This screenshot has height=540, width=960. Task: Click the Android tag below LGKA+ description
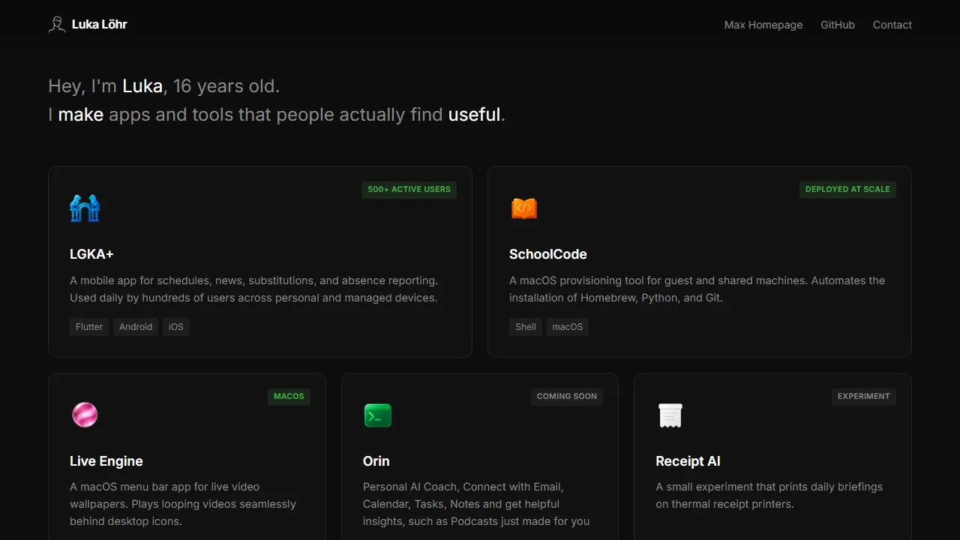tap(136, 326)
